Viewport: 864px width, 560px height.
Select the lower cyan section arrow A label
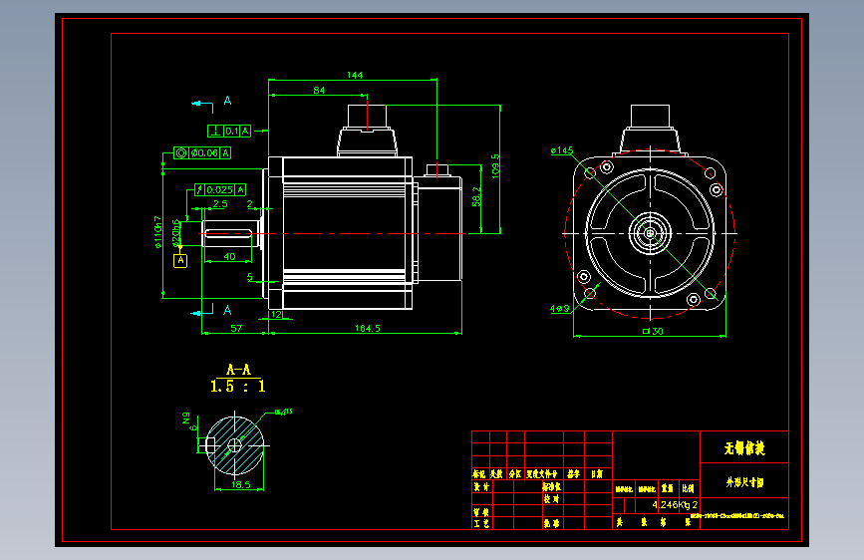227,310
